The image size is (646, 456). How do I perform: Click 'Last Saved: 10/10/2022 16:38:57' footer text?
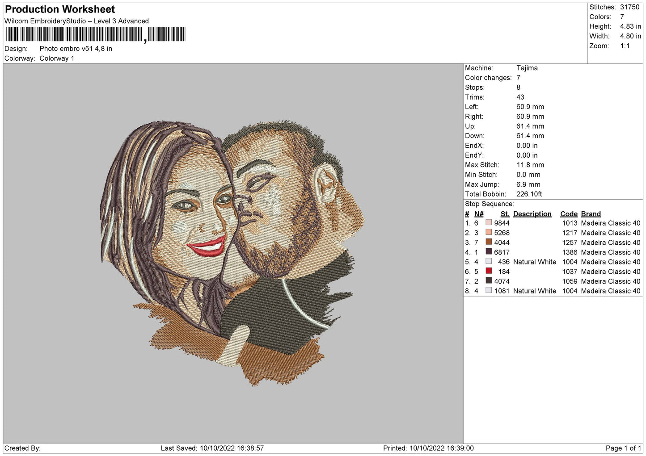pos(212,448)
